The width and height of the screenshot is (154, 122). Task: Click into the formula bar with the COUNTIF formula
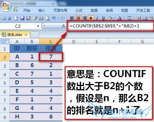[111, 26]
